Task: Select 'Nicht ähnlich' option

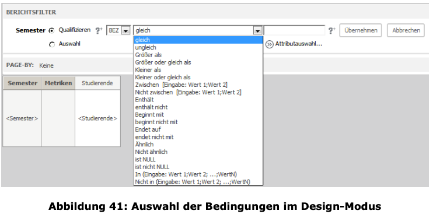Action: click(198, 152)
